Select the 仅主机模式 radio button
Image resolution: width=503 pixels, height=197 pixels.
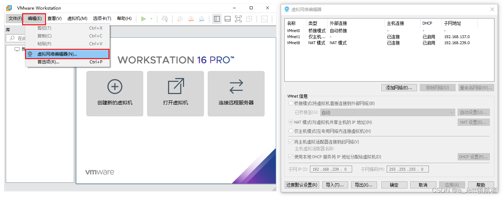click(291, 131)
